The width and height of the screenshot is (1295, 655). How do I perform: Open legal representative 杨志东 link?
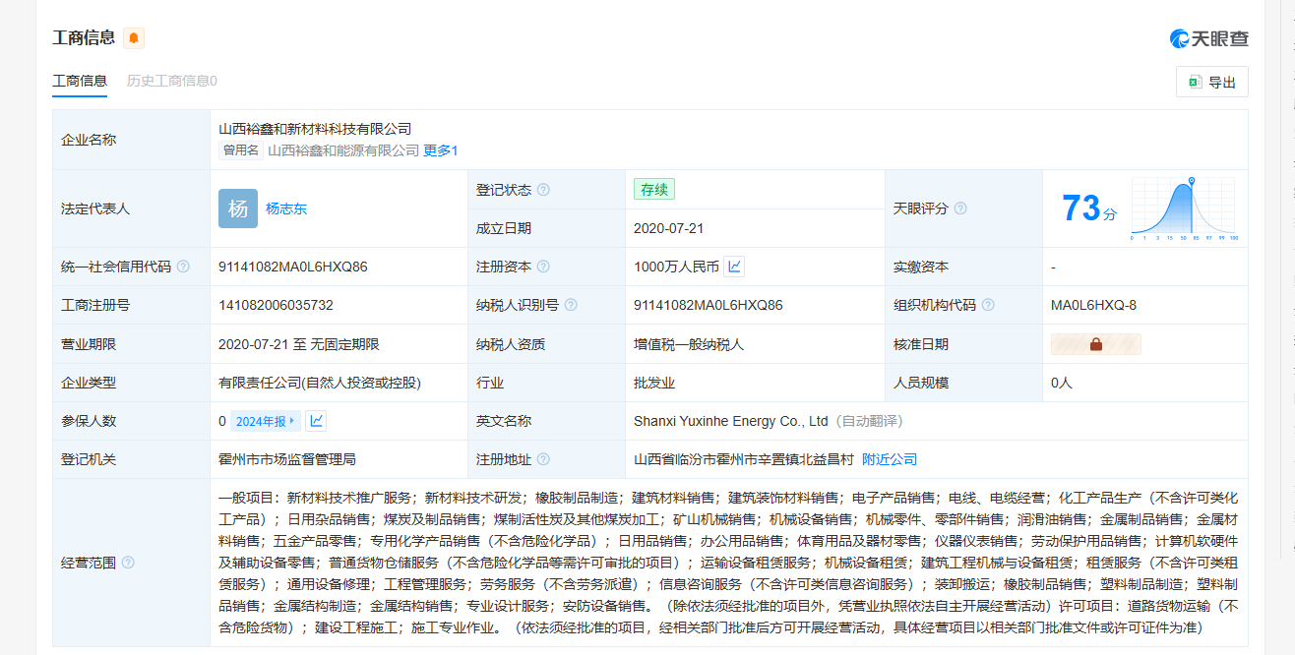(286, 208)
